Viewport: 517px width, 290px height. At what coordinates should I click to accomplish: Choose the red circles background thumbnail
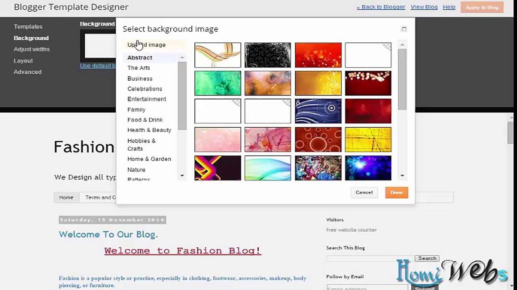318,140
